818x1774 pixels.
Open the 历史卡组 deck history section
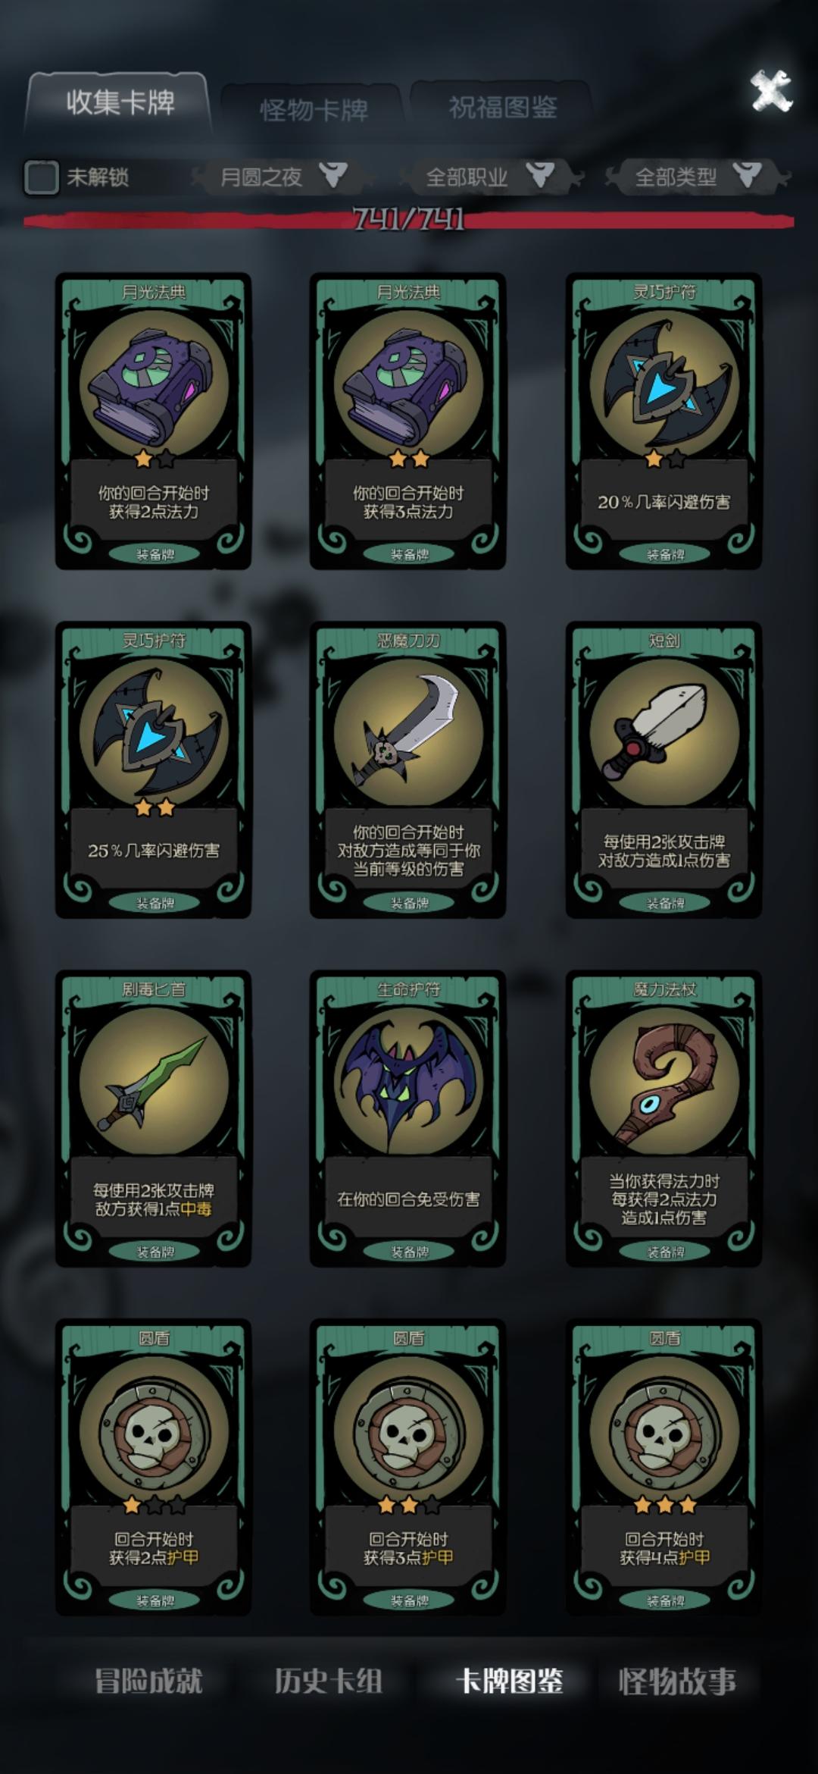click(x=328, y=1682)
